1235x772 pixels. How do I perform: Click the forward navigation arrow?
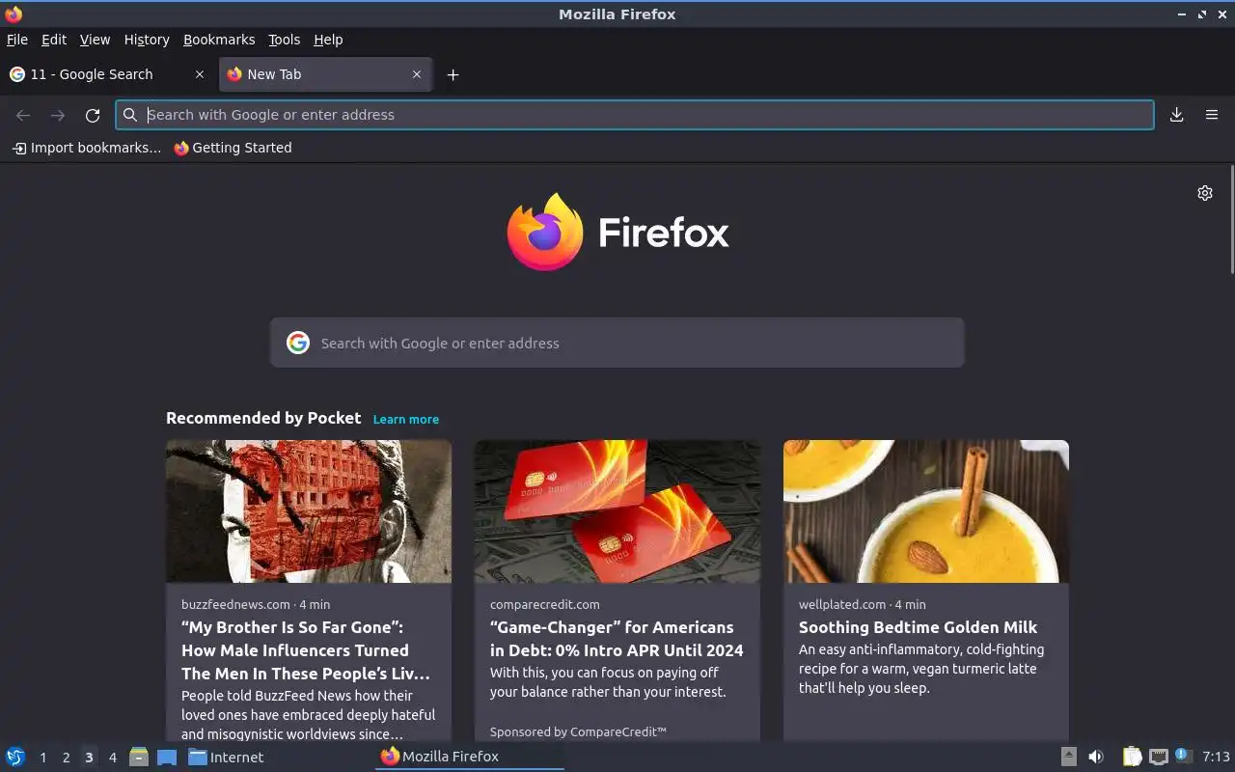(58, 115)
